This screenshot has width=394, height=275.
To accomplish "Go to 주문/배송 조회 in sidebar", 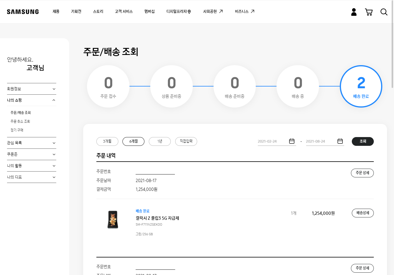I will pyautogui.click(x=21, y=113).
